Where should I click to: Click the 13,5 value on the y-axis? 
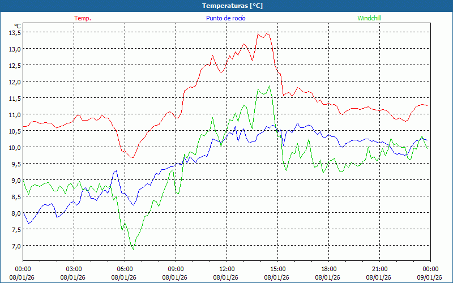click(14, 33)
